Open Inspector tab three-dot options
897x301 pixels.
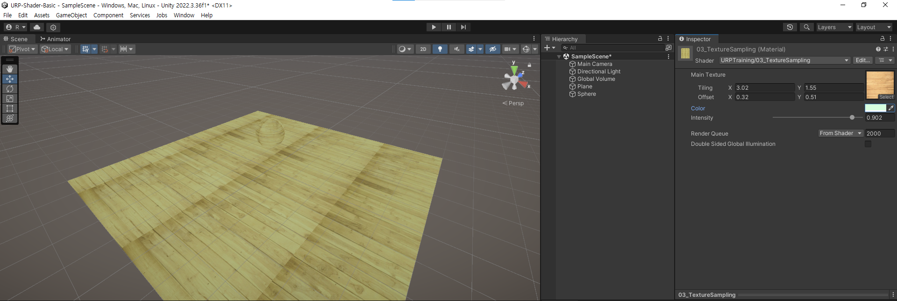tap(890, 39)
